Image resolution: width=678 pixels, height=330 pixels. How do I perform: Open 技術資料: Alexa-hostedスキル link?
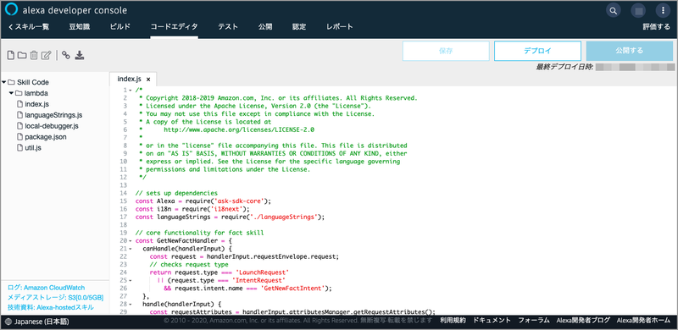(51, 307)
